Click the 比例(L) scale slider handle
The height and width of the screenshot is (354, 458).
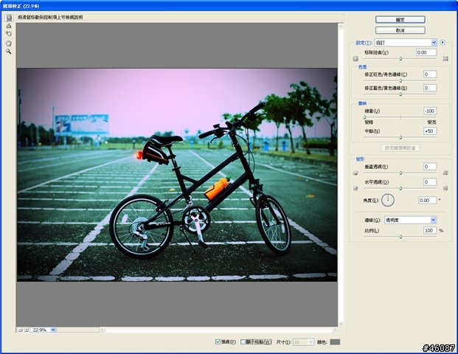click(400, 237)
